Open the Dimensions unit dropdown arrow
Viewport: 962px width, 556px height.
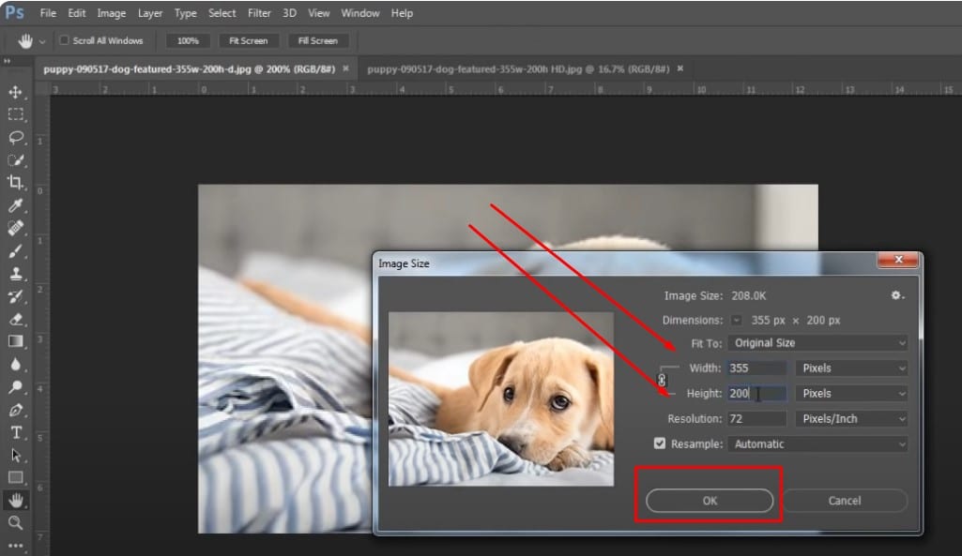736,320
